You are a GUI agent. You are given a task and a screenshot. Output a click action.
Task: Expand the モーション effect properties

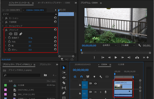click(x=3, y=18)
